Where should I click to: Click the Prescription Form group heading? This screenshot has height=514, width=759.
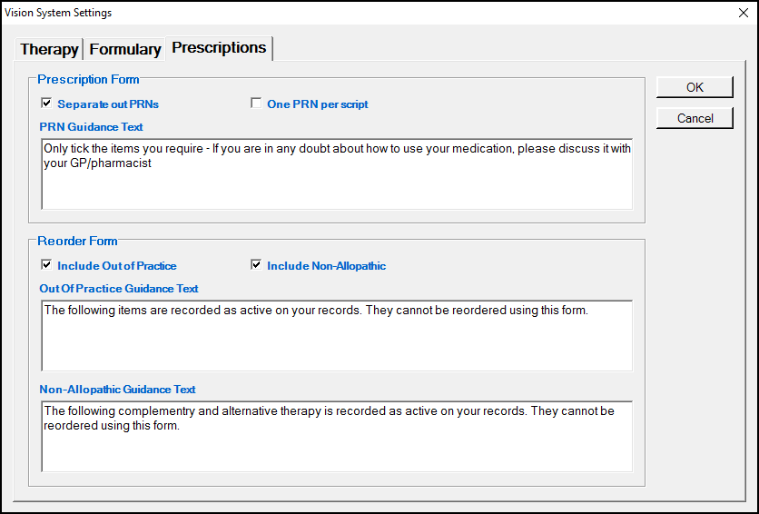88,80
